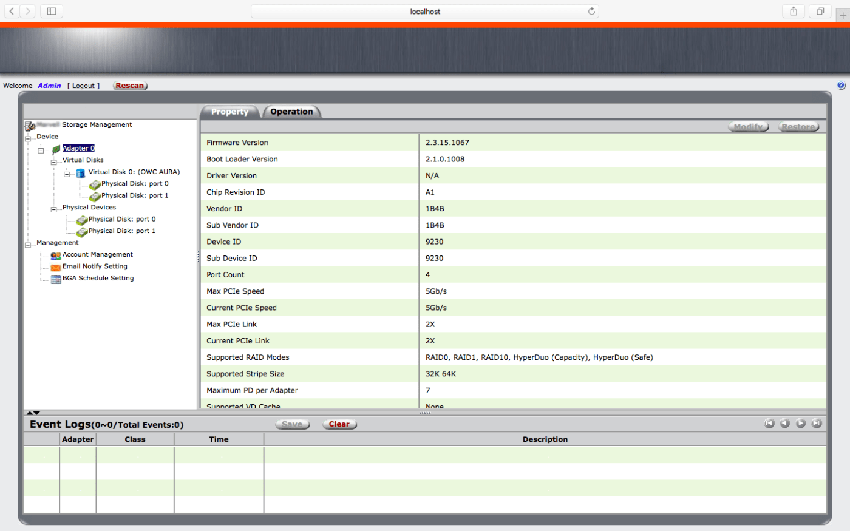Viewport: 850px width, 531px height.
Task: Click the BGA Schedule Setting calendar icon
Action: click(56, 279)
